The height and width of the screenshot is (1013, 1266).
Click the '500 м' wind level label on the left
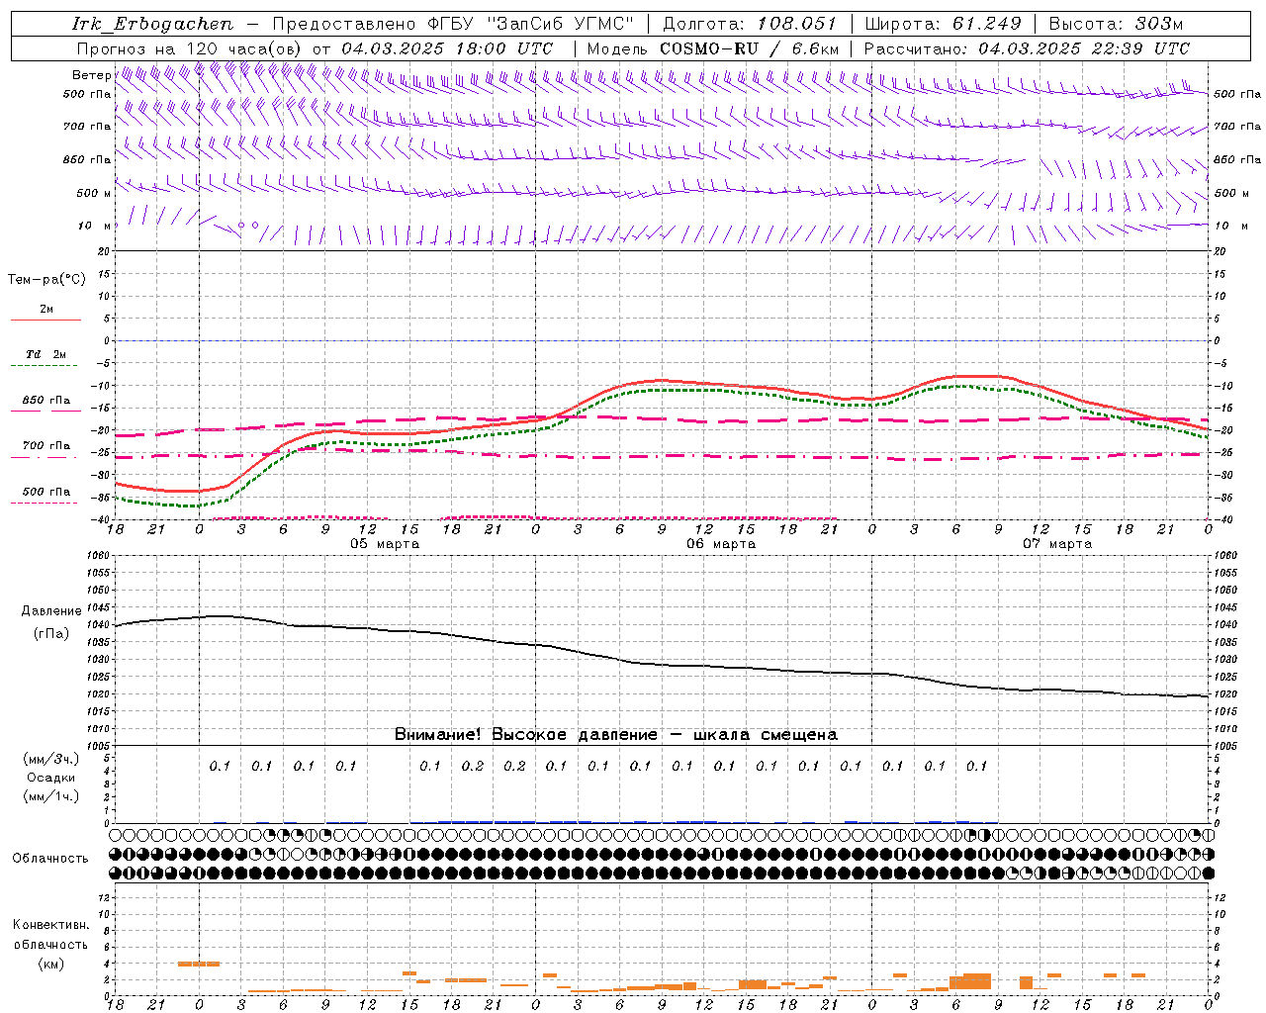[94, 193]
